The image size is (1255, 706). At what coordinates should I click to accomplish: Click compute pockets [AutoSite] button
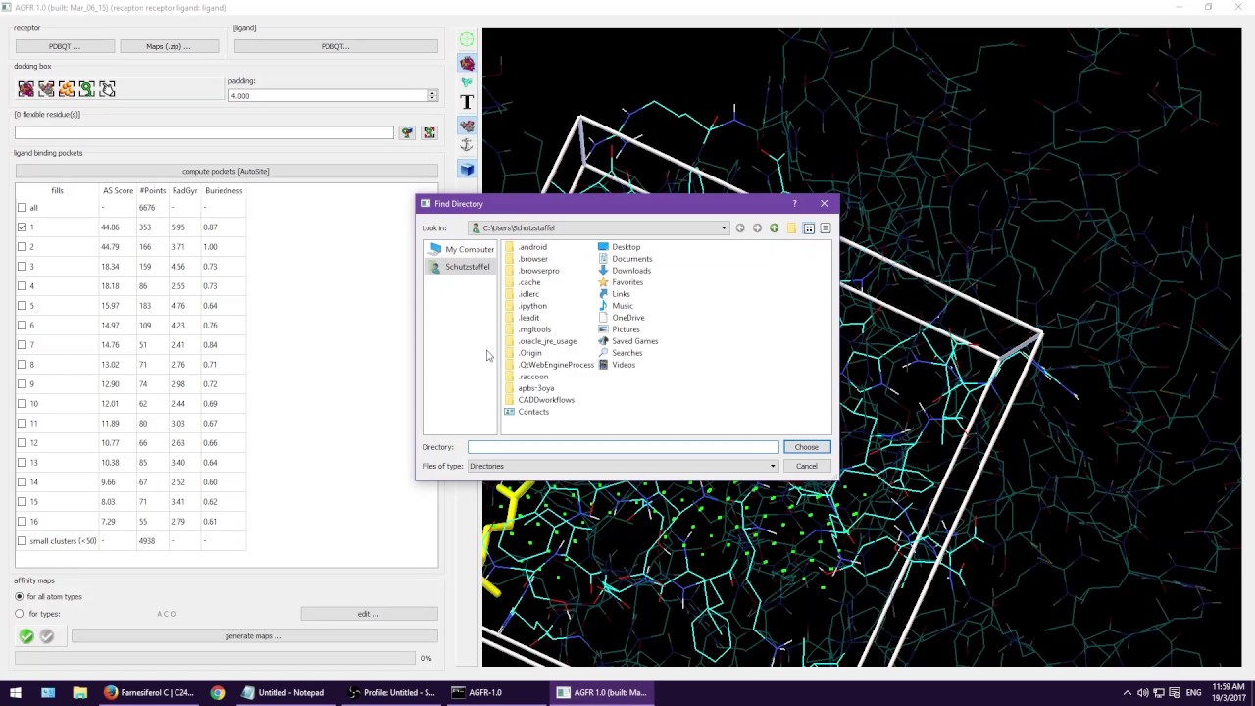click(x=226, y=172)
